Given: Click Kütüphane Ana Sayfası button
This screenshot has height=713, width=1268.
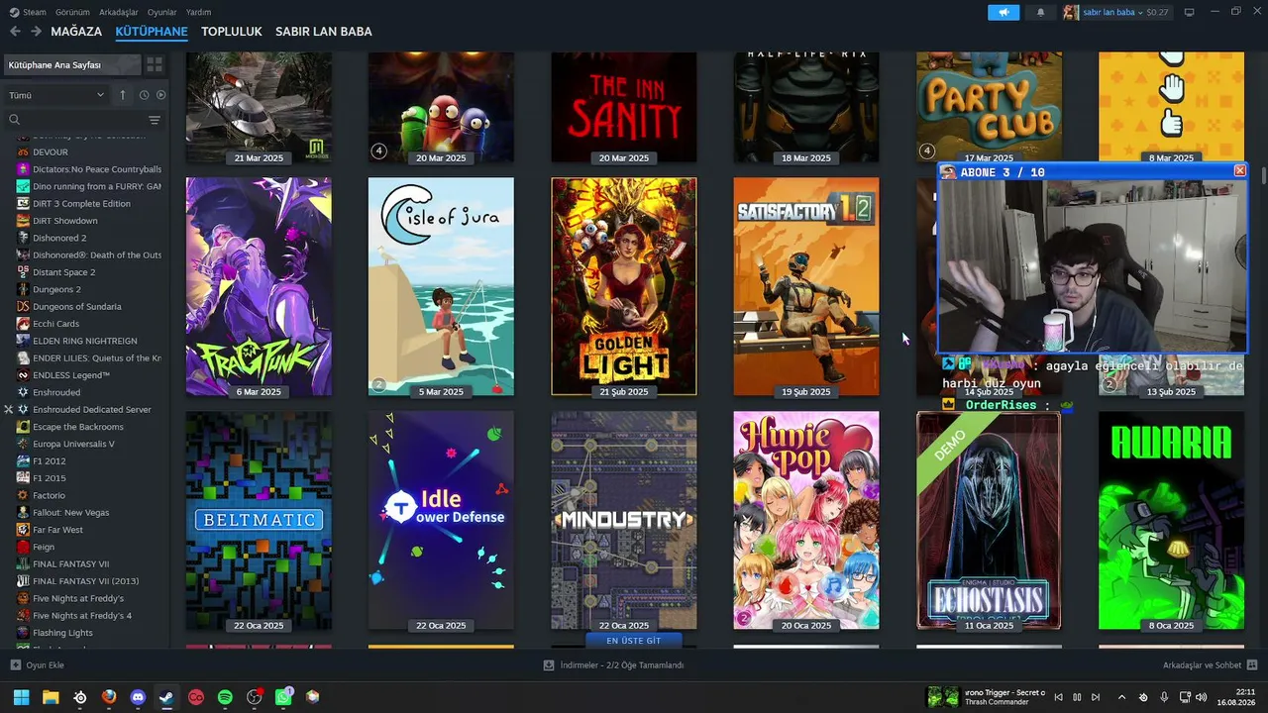Looking at the screenshot, I should pos(73,65).
